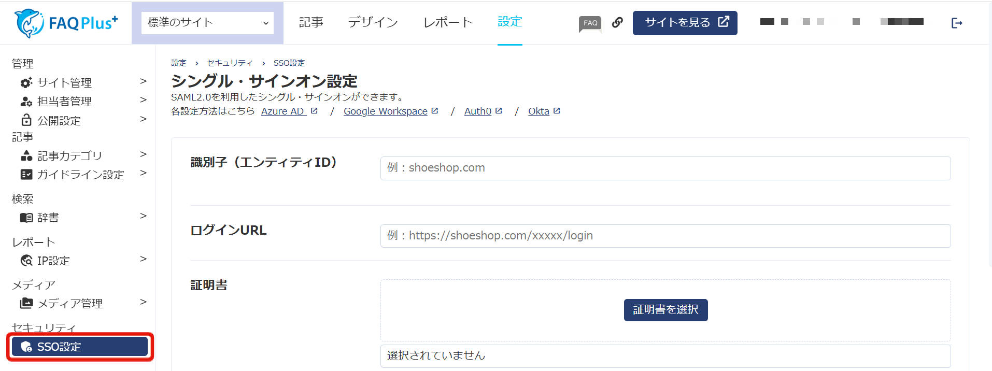The image size is (992, 371).
Task: Click the logout icon at top right
Action: tap(956, 23)
